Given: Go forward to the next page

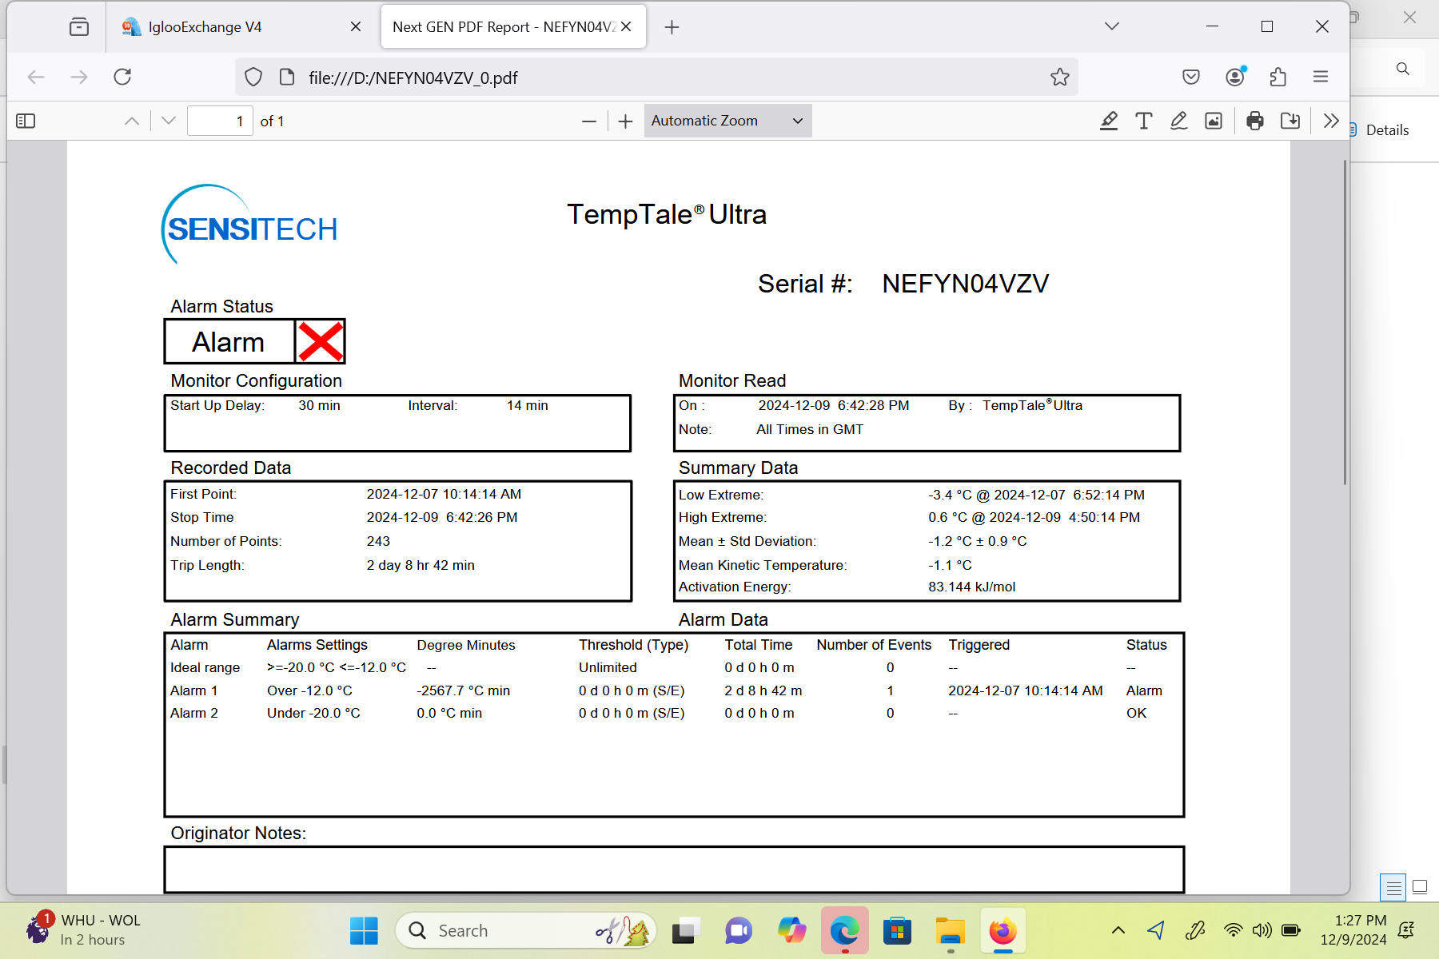Looking at the screenshot, I should coord(78,78).
